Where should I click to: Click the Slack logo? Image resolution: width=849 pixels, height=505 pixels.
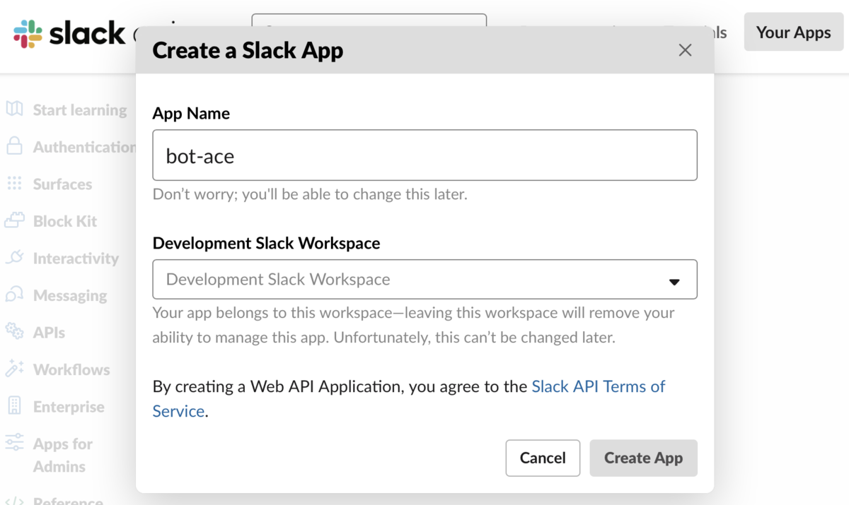pyautogui.click(x=69, y=33)
